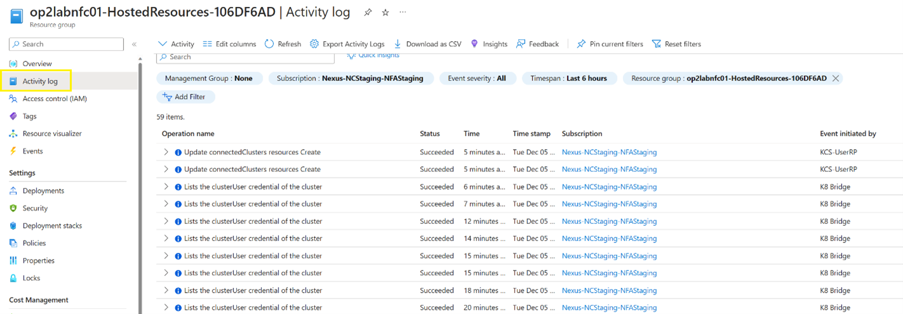Click Export Activity Logs
Viewport: 903px width, 314px height.
click(x=347, y=44)
